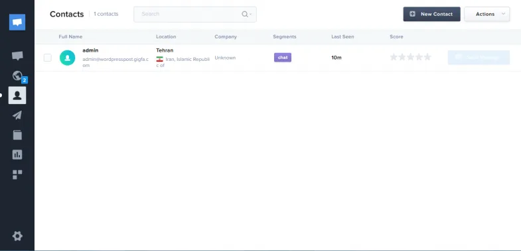Open the Actions dropdown

486,15
